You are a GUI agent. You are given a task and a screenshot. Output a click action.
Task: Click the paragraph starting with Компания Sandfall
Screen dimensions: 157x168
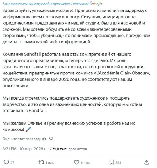(x=76, y=70)
